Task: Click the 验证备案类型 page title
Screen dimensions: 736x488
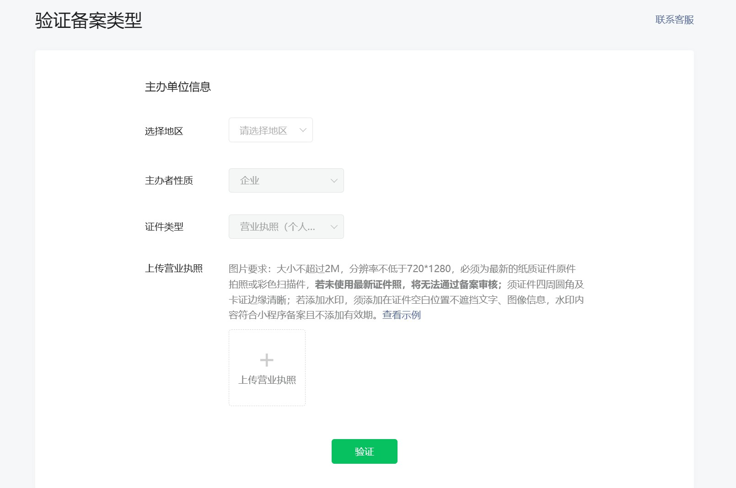Action: 89,21
